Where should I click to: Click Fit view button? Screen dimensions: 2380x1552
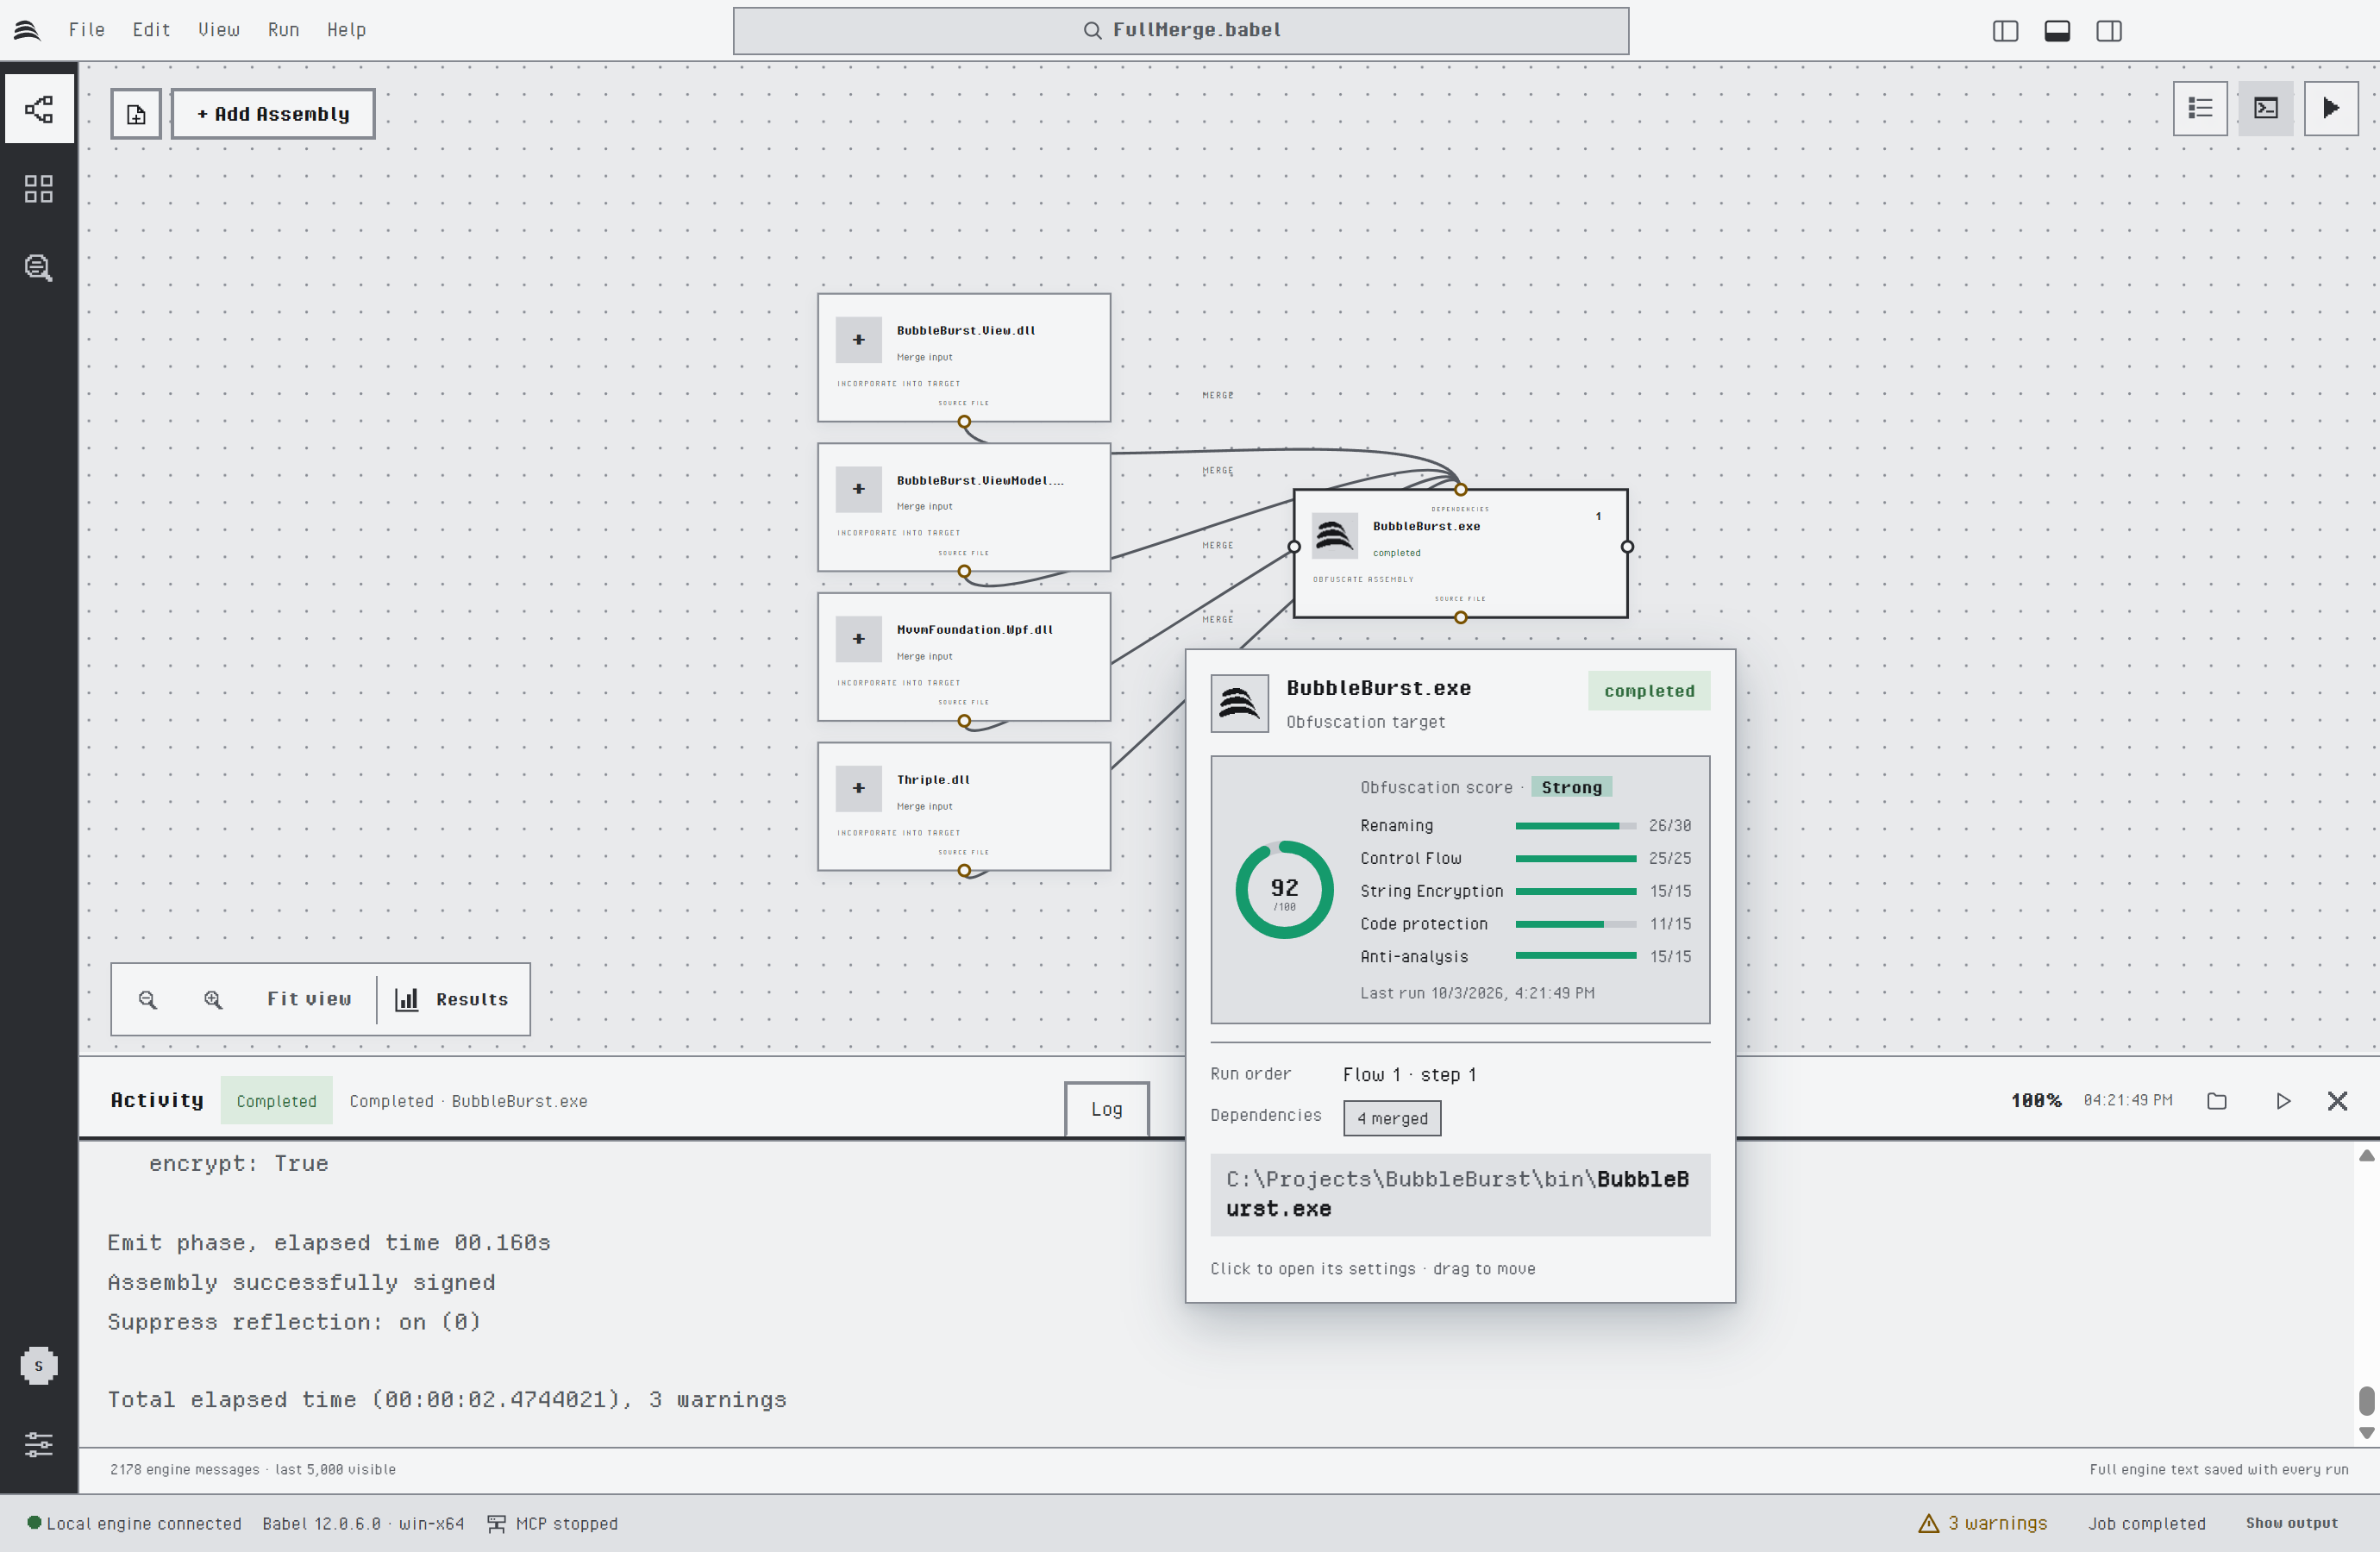point(309,999)
